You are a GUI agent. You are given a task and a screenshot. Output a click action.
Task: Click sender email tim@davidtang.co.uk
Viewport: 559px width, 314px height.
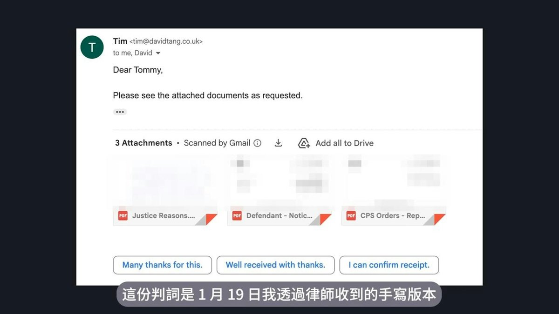(166, 41)
